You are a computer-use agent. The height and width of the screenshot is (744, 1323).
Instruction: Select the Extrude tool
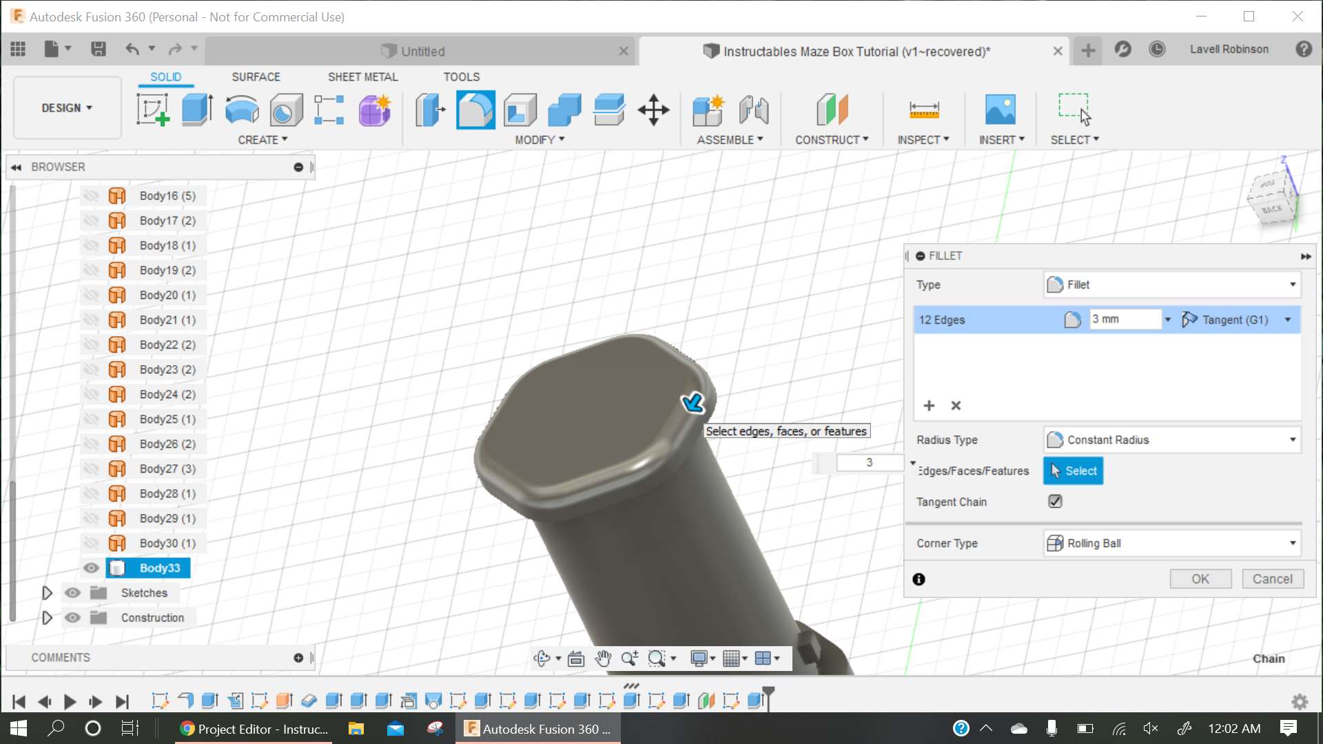click(x=197, y=110)
